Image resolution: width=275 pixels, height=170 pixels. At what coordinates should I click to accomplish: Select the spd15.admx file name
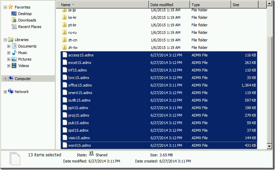coord(78,130)
